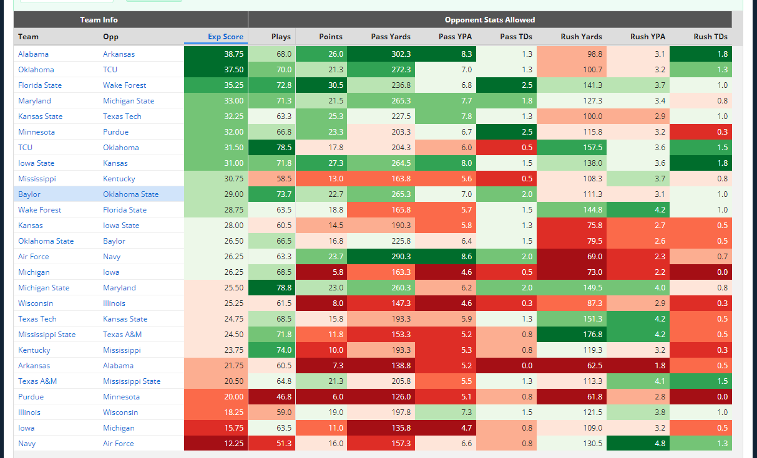The width and height of the screenshot is (757, 458).
Task: Open Illinois opponent link in Wisconsin row
Action: point(114,303)
